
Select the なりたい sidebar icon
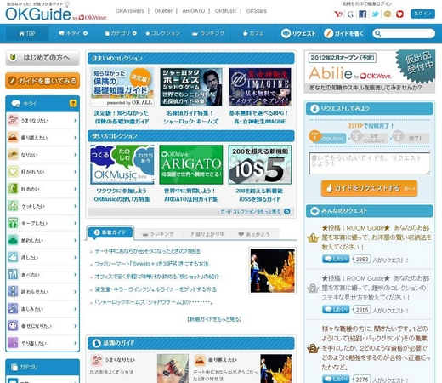[x=13, y=155]
